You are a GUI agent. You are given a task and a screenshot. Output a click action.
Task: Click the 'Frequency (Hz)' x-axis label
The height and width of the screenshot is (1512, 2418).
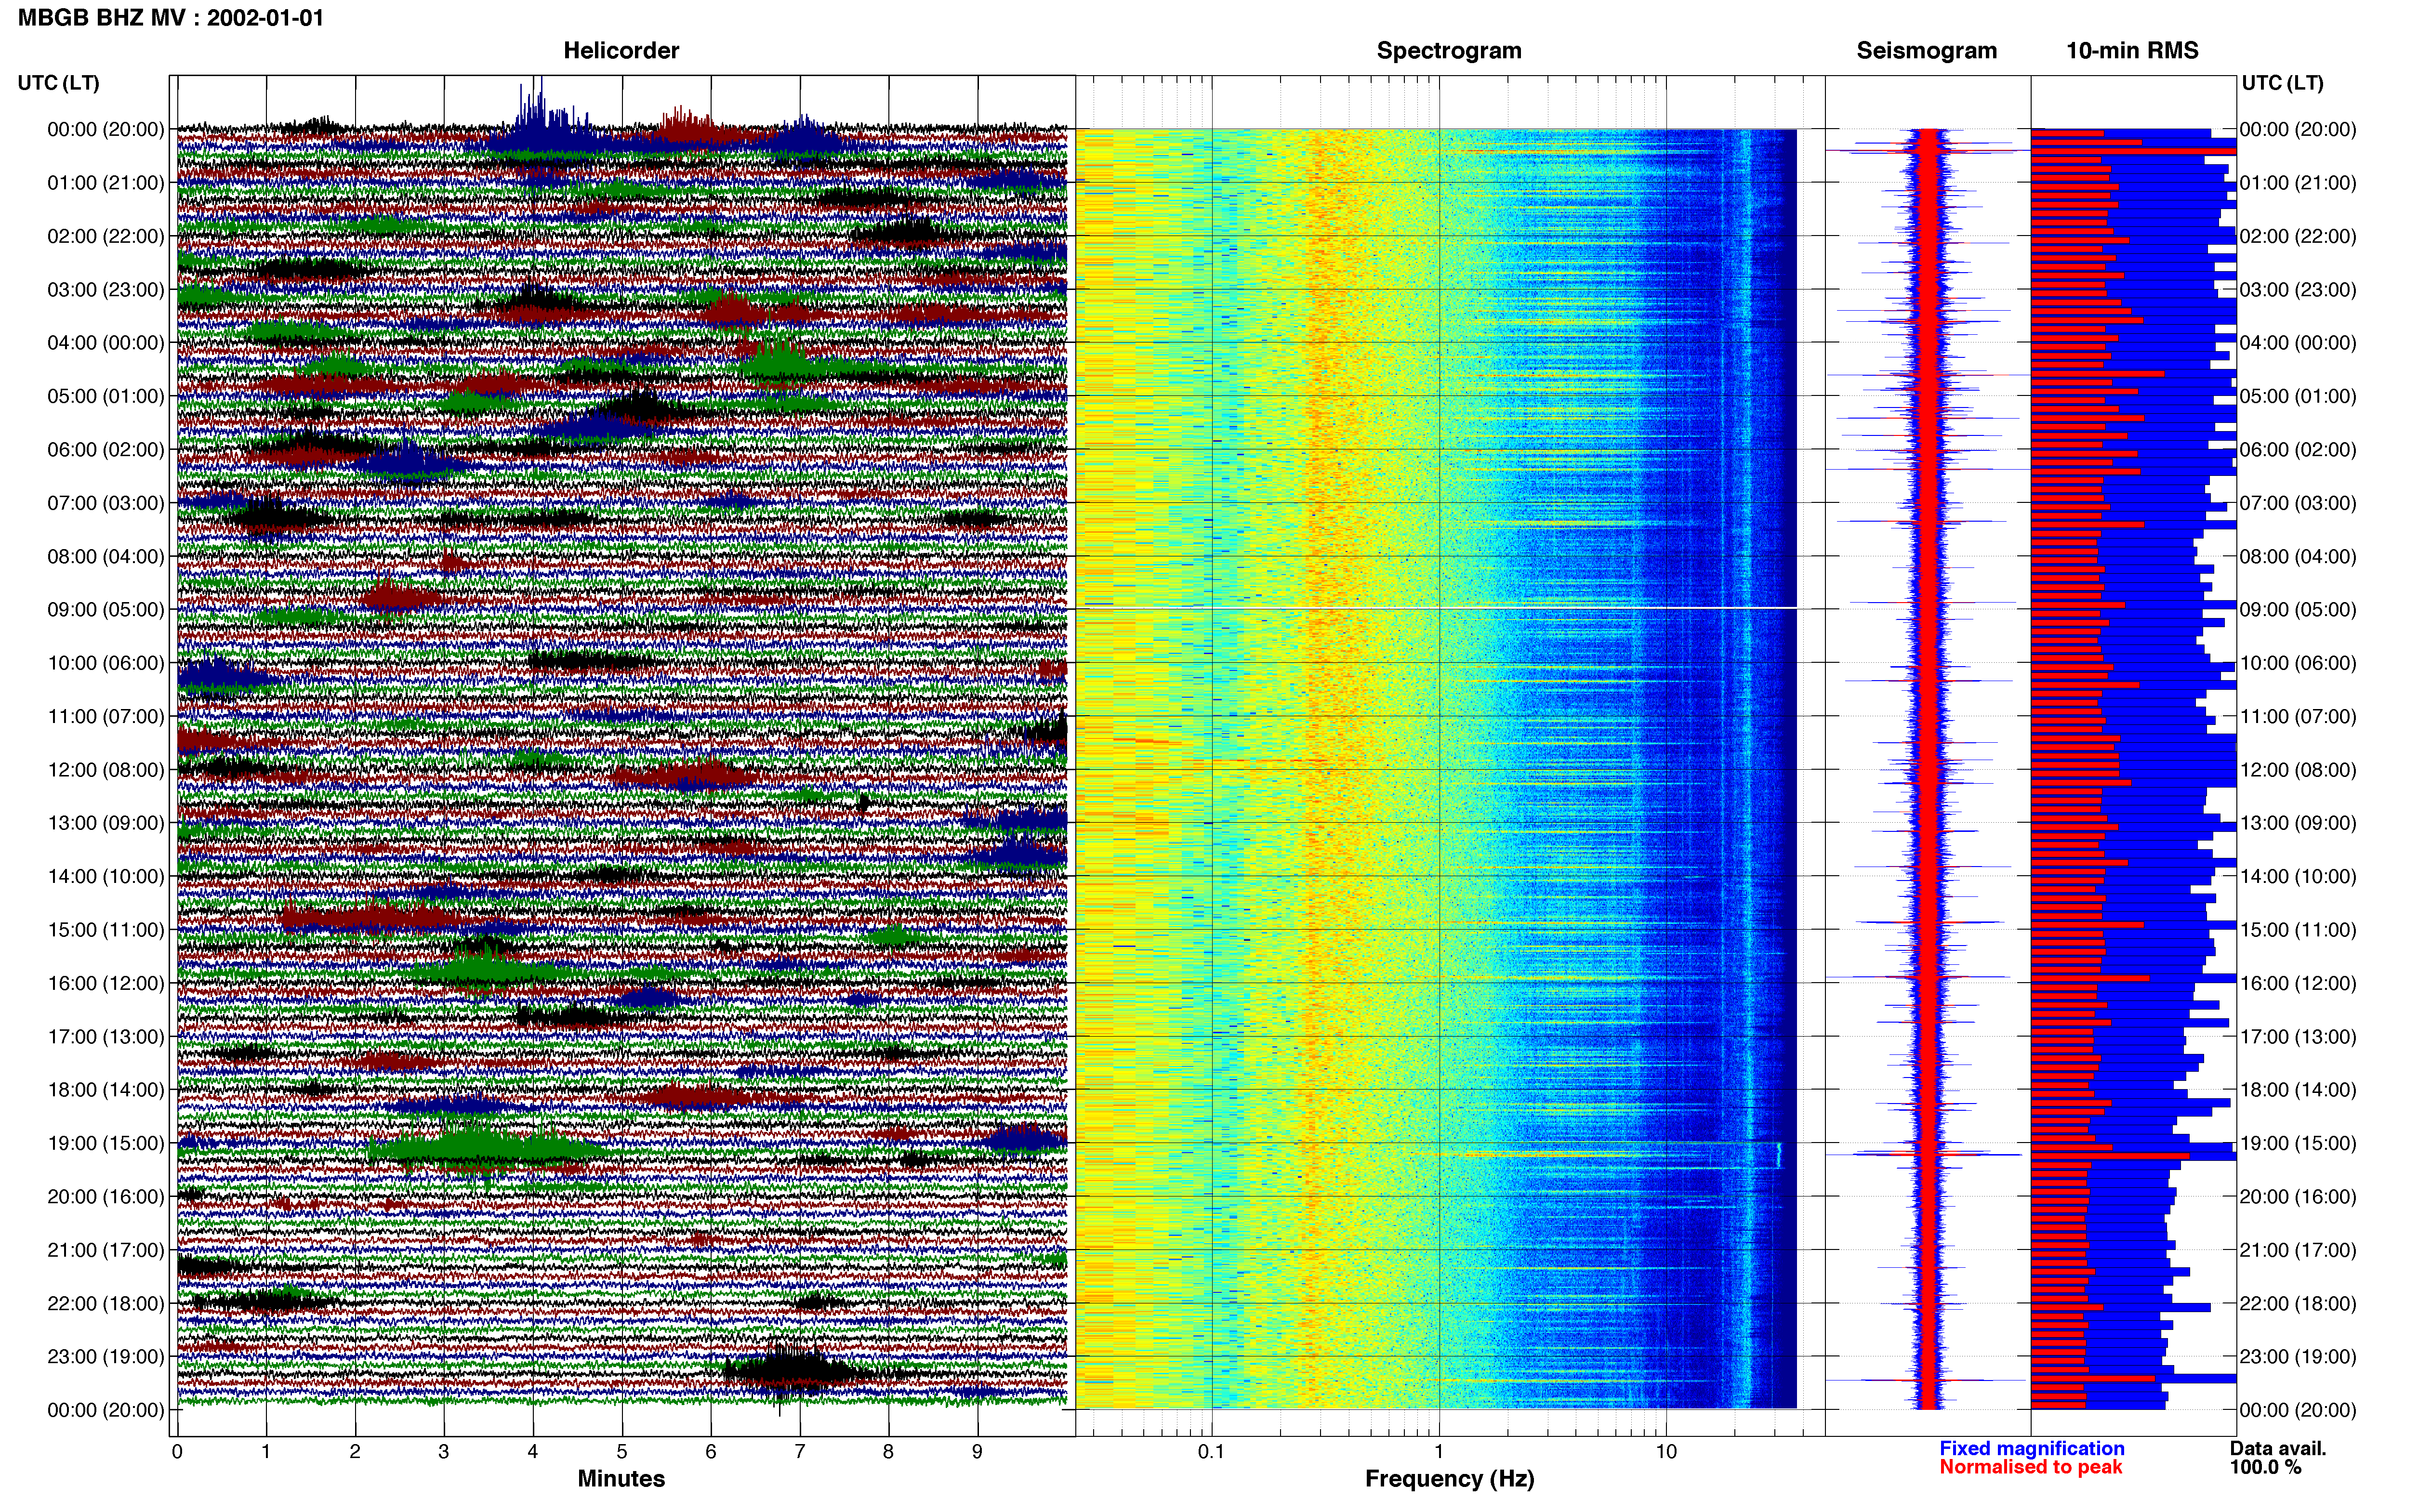tap(1449, 1479)
